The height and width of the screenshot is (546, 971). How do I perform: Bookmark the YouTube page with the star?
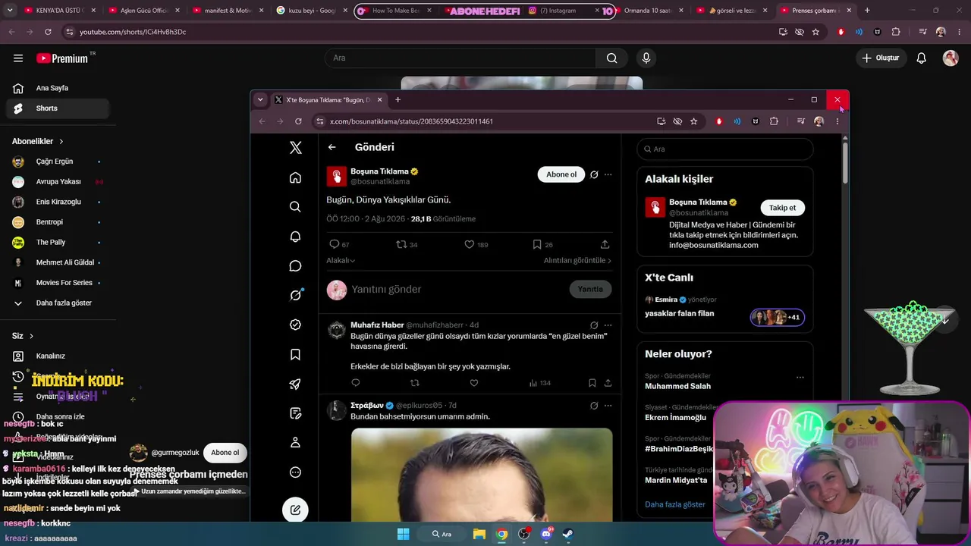pos(815,32)
